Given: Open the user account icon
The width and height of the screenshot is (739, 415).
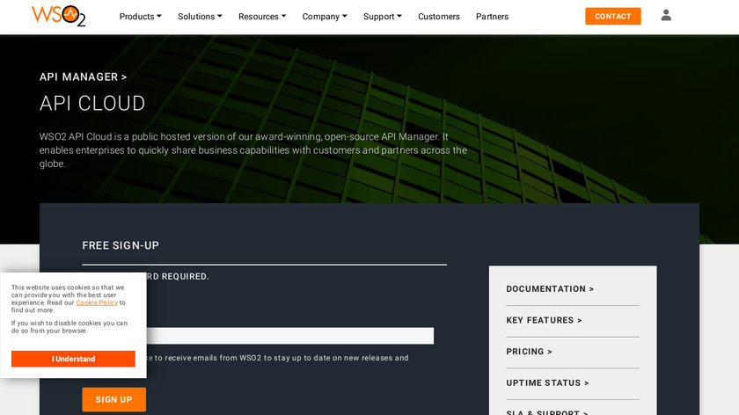Looking at the screenshot, I should (x=665, y=16).
